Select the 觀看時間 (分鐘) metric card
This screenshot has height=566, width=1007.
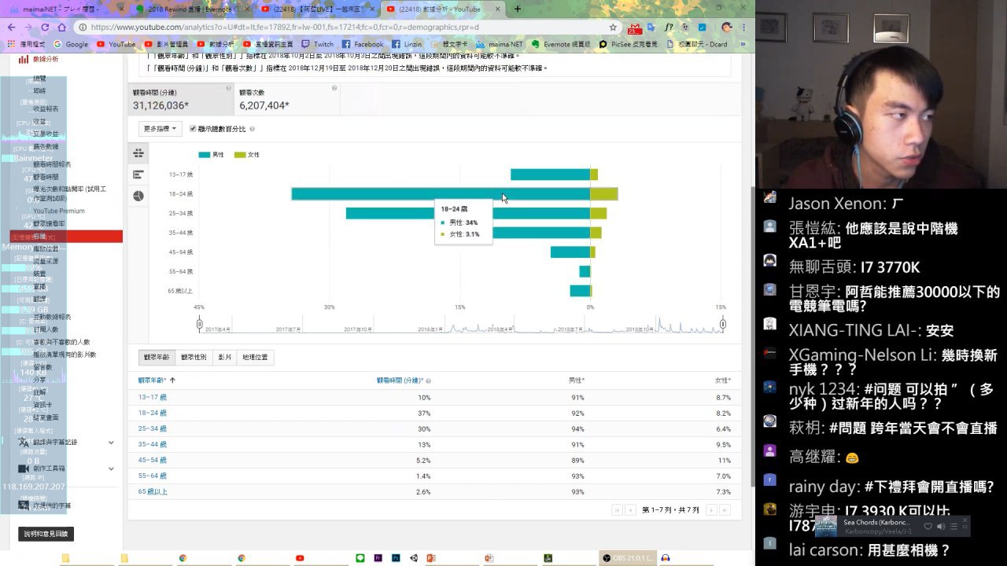click(x=182, y=99)
